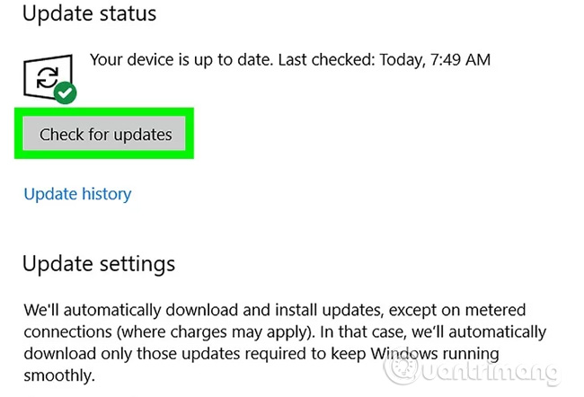Click the Check for updates button
The width and height of the screenshot is (584, 397).
point(105,135)
